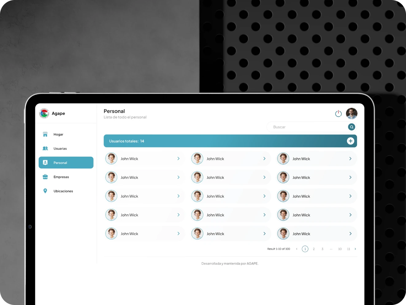406x305 pixels.
Task: Go to page 2 of results
Action: coord(314,249)
